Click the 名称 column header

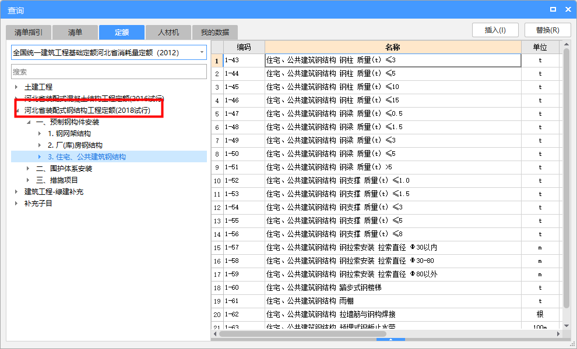pos(393,47)
